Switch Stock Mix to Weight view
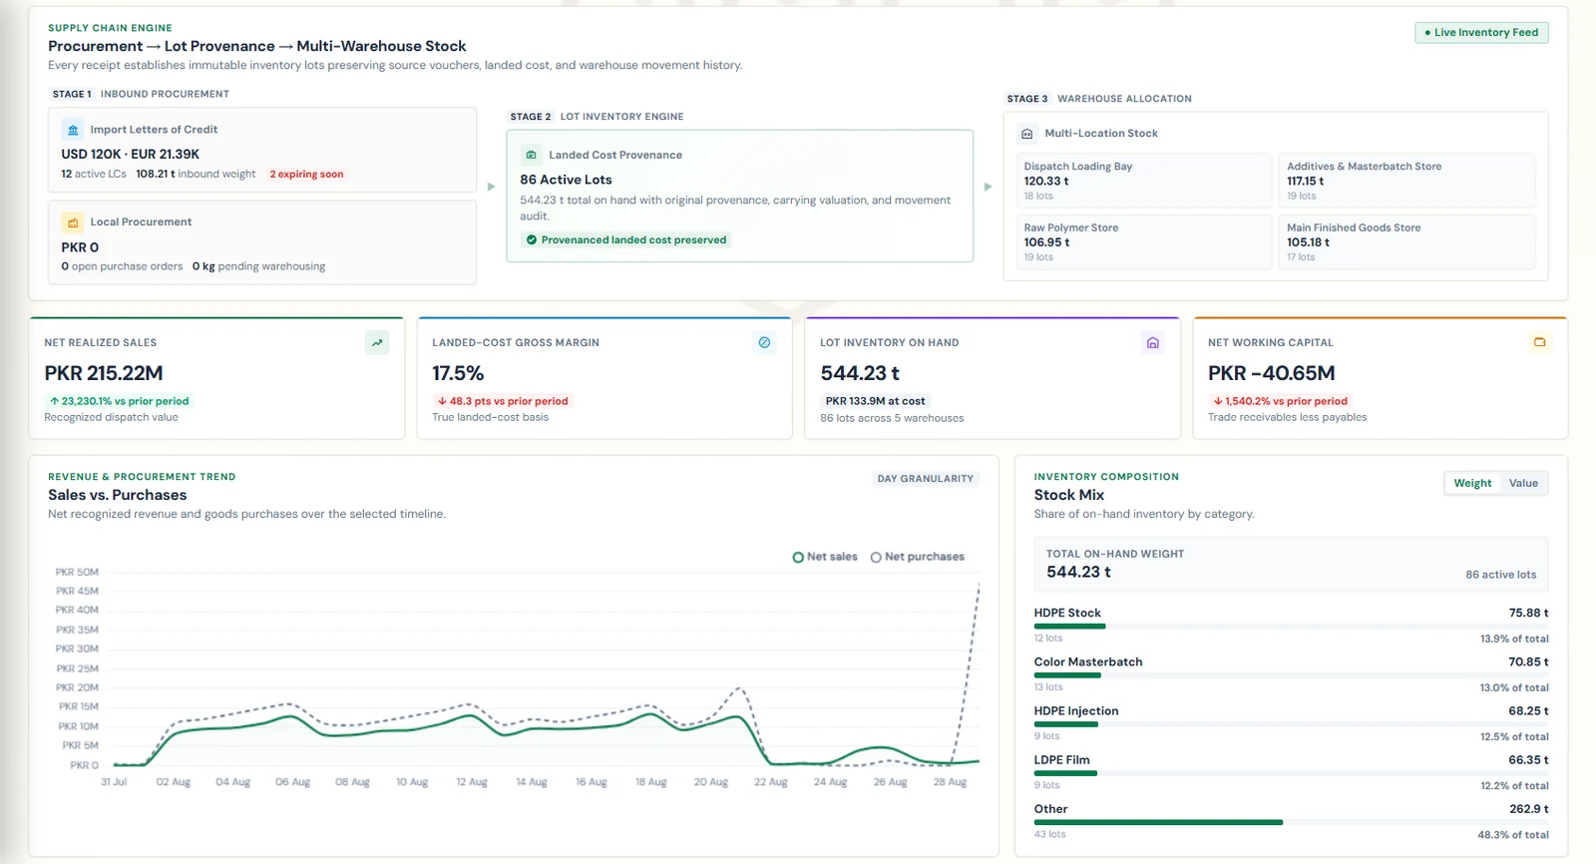The image size is (1596, 864). (1472, 484)
